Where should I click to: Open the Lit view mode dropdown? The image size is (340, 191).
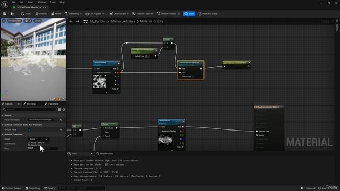(28, 21)
